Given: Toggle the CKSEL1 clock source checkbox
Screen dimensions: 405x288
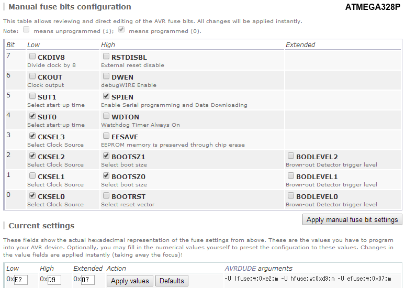Looking at the screenshot, I should 32,176.
